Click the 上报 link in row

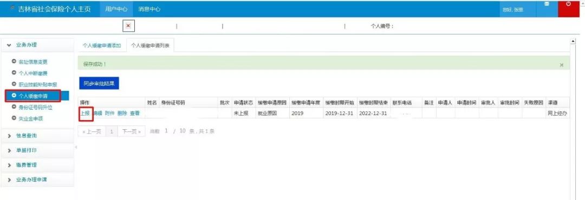point(85,113)
